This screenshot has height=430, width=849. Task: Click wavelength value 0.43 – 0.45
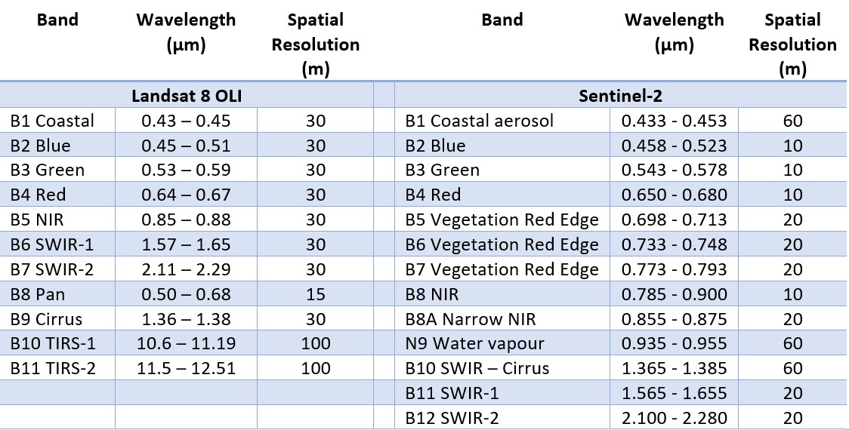[x=186, y=120]
